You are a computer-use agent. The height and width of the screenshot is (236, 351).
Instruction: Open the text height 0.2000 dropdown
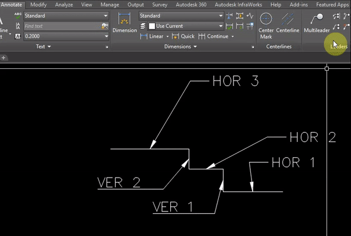(66, 36)
